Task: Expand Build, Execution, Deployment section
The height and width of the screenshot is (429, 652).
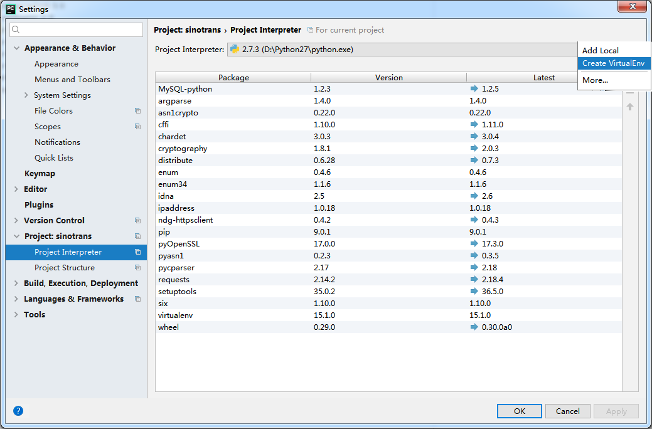Action: [16, 283]
